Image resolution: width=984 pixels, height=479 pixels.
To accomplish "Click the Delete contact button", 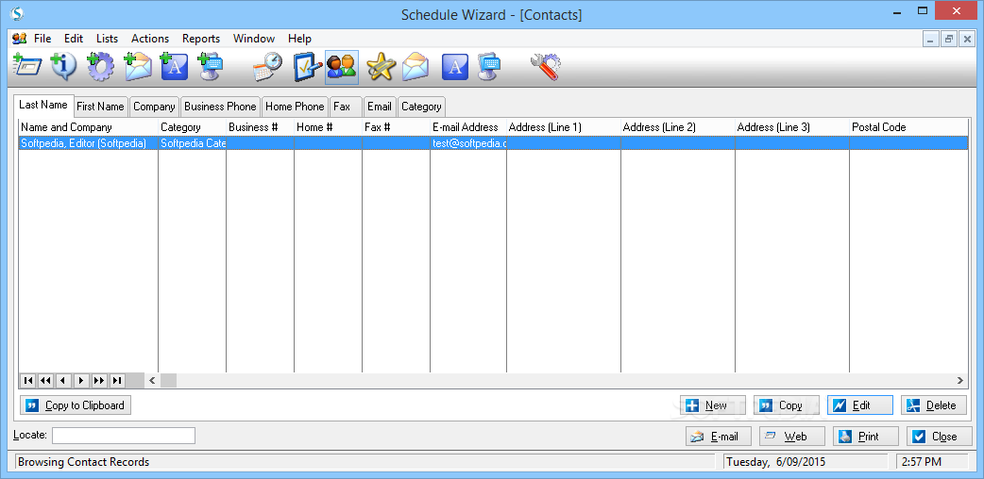I will tap(934, 405).
